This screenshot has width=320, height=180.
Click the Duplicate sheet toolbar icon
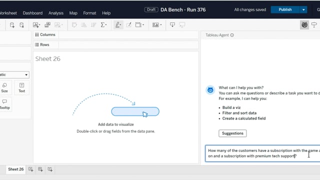[x=47, y=25]
